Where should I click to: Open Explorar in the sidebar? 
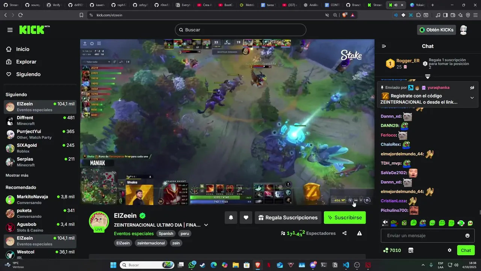[26, 62]
